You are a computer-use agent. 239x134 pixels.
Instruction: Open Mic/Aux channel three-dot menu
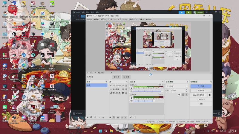click(131, 88)
